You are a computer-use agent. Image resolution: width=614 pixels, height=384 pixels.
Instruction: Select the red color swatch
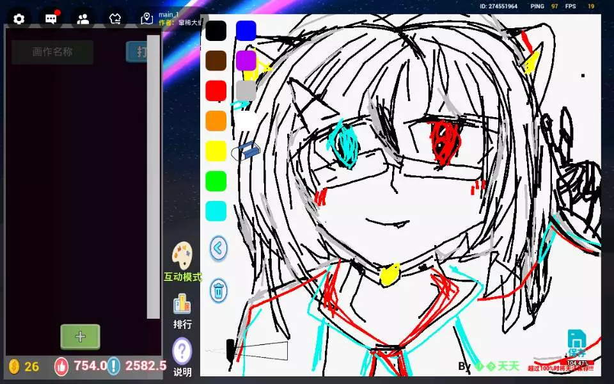216,91
